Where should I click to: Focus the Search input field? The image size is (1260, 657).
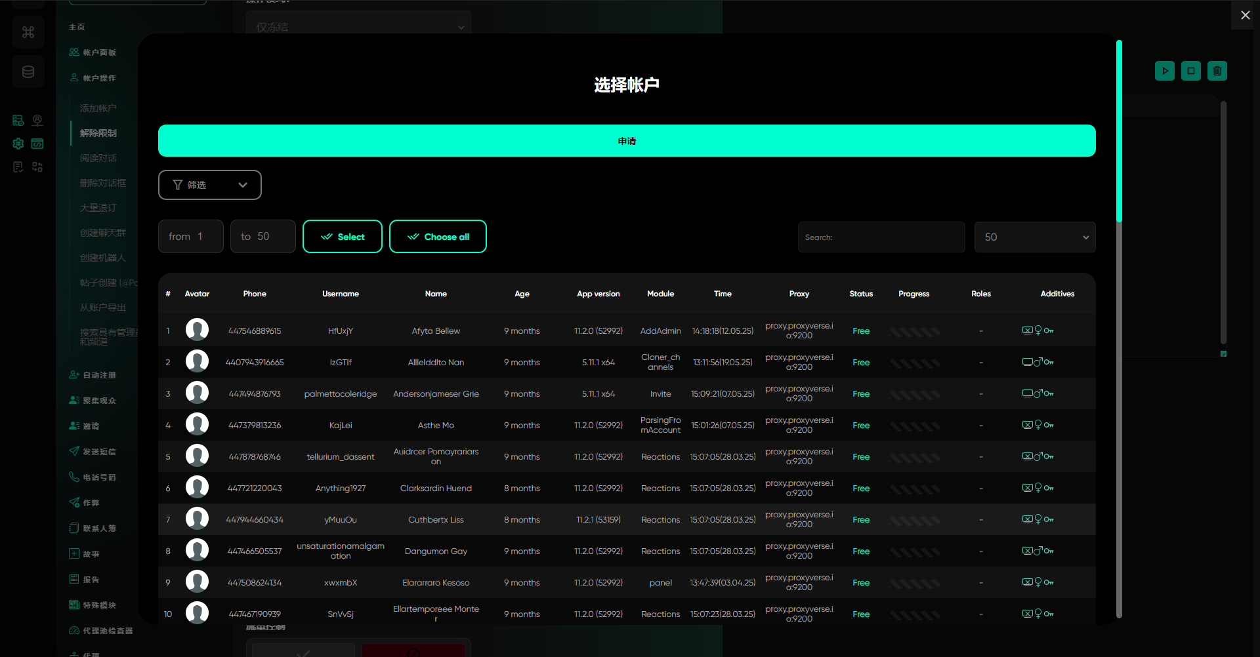[x=881, y=237]
